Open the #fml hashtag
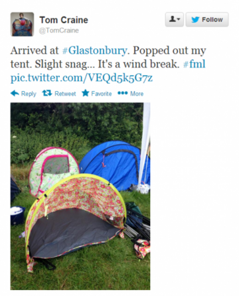Image resolution: width=239 pixels, height=296 pixels. pos(195,64)
